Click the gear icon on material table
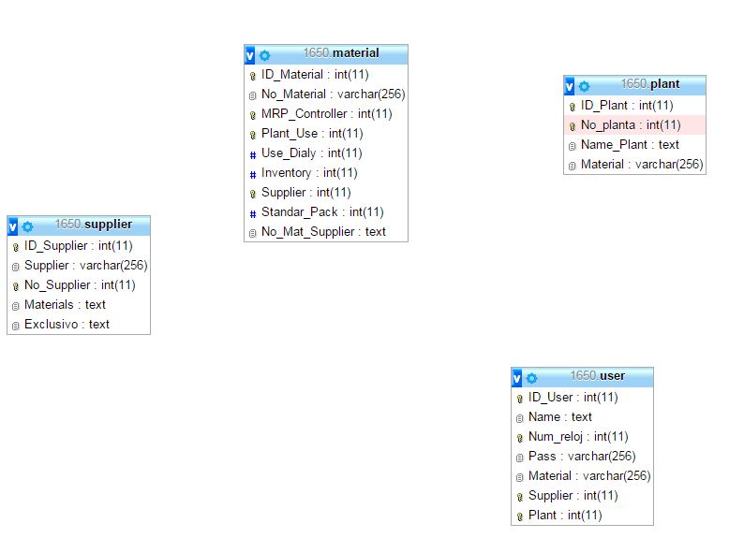This screenshot has height=538, width=729. pyautogui.click(x=264, y=56)
